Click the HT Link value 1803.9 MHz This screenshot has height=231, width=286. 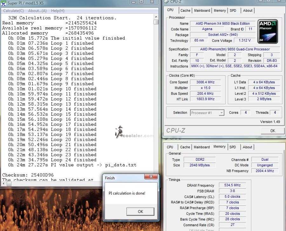pos(205,99)
